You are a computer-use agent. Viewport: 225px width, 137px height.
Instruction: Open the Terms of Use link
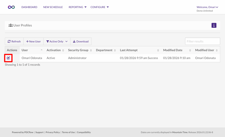(68, 132)
